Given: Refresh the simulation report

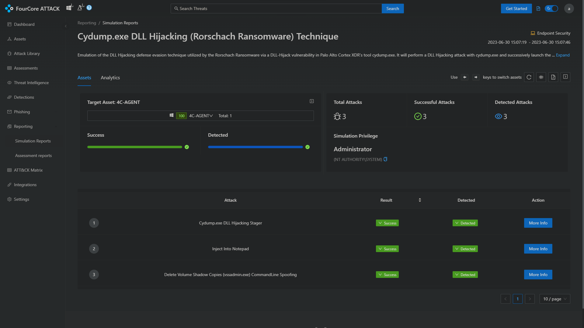Looking at the screenshot, I should pyautogui.click(x=529, y=77).
